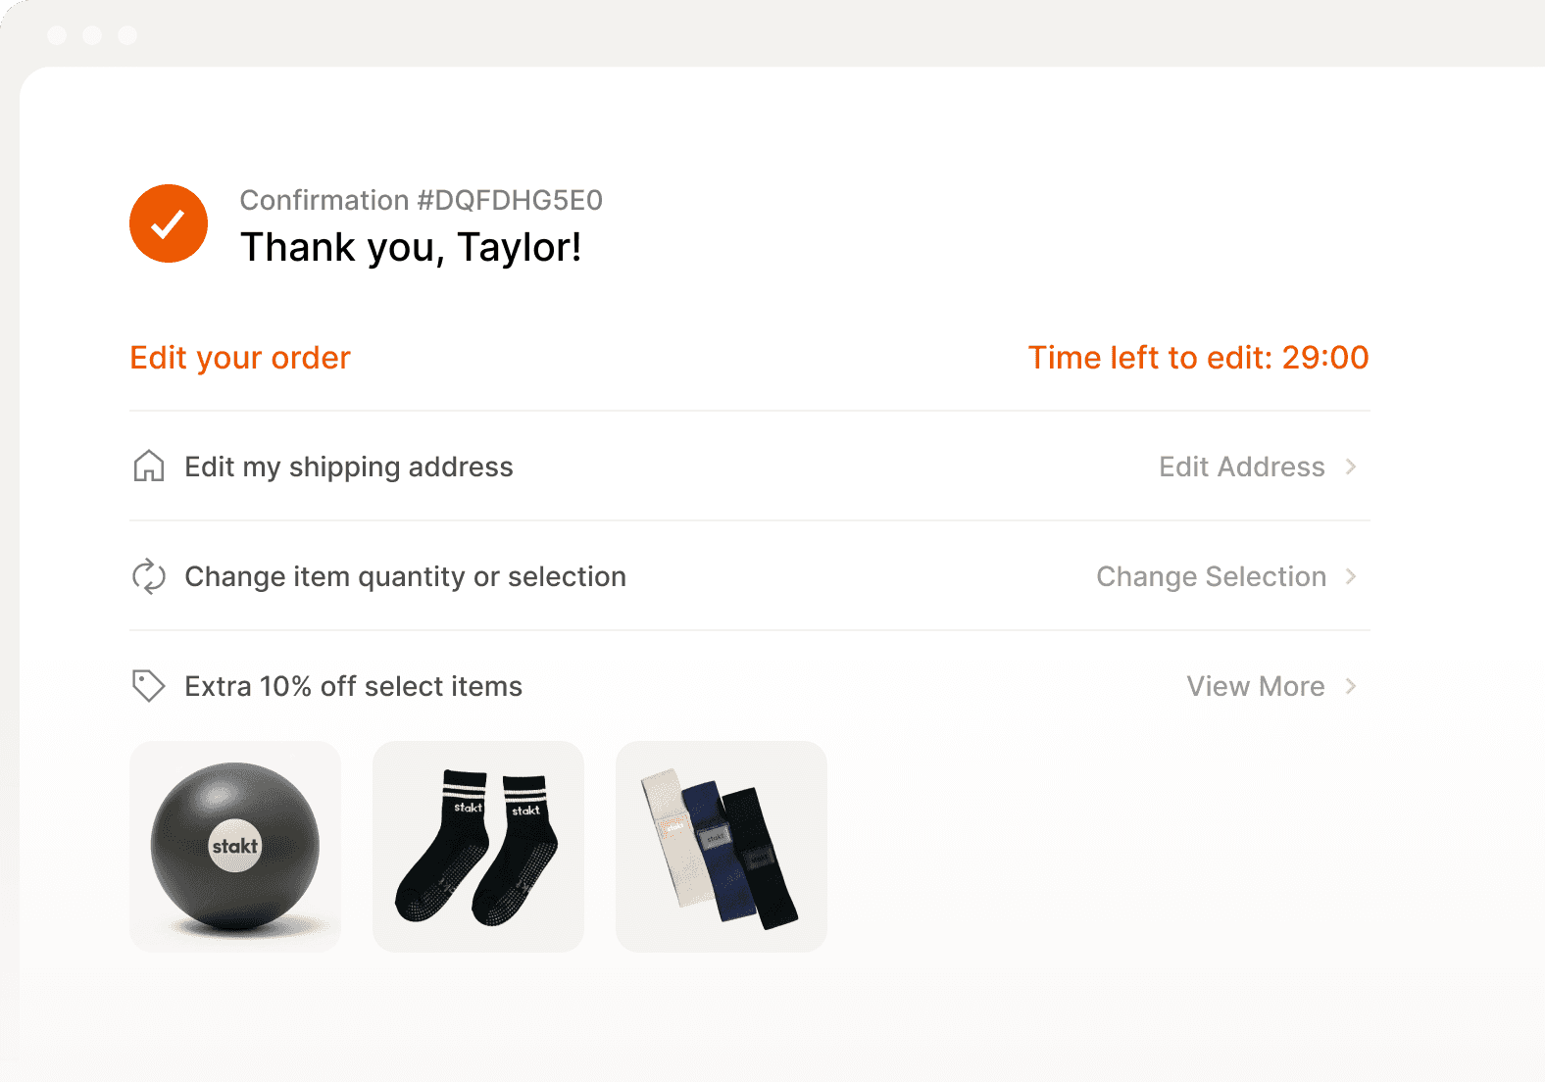Select the Edit my shipping address row

coord(349,467)
